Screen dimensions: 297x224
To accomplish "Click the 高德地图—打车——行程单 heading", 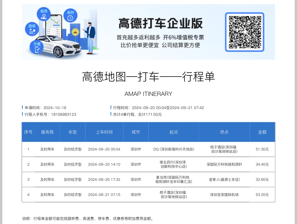I will pos(148,77).
